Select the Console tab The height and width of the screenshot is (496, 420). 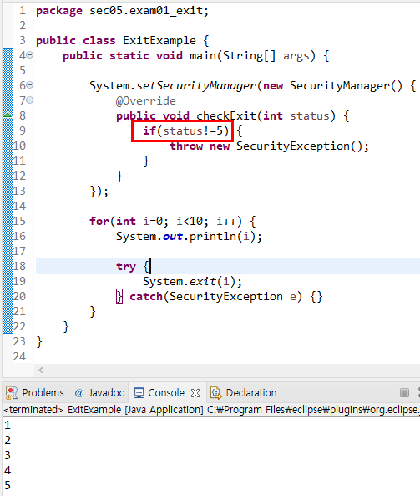click(166, 392)
